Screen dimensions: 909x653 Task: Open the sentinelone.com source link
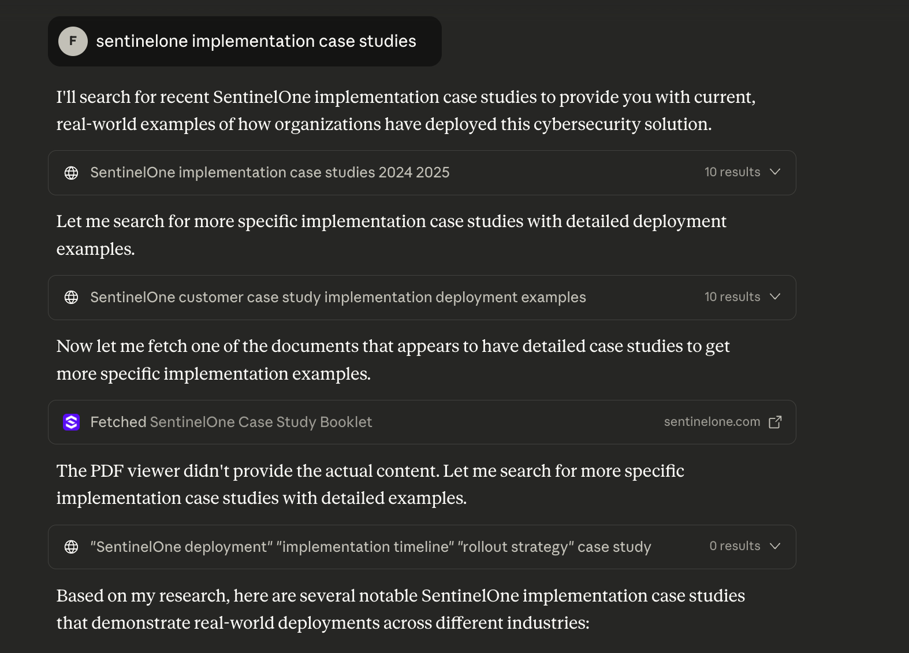point(711,422)
